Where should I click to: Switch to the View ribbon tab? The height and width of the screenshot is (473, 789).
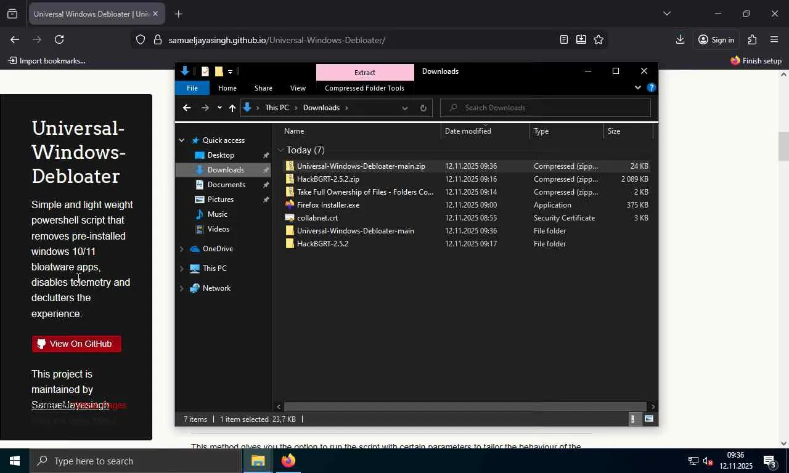click(x=298, y=88)
